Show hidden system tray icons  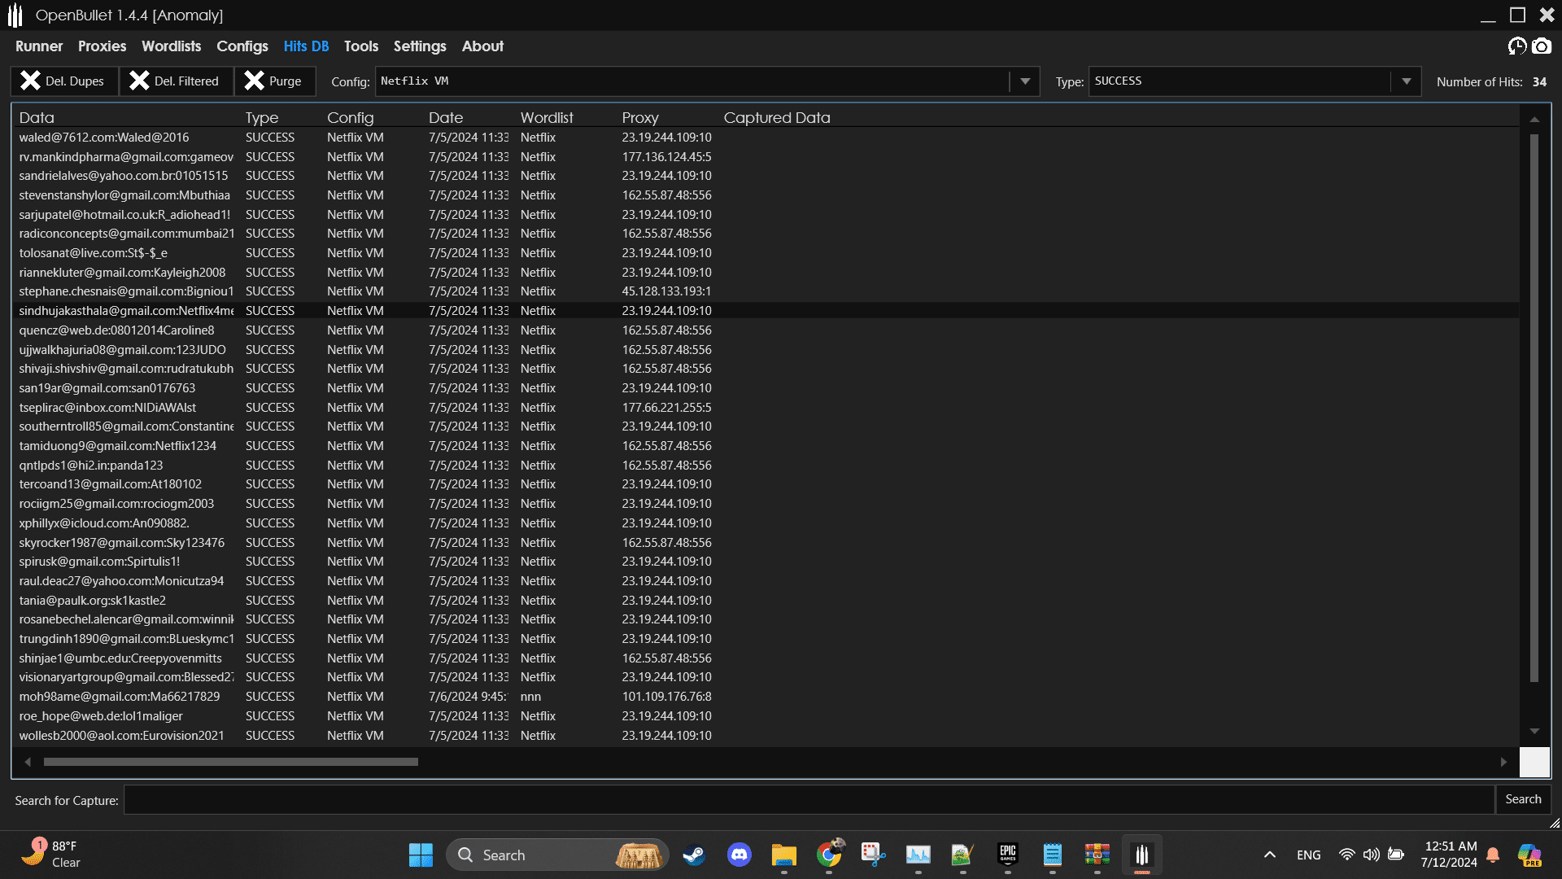click(1269, 855)
